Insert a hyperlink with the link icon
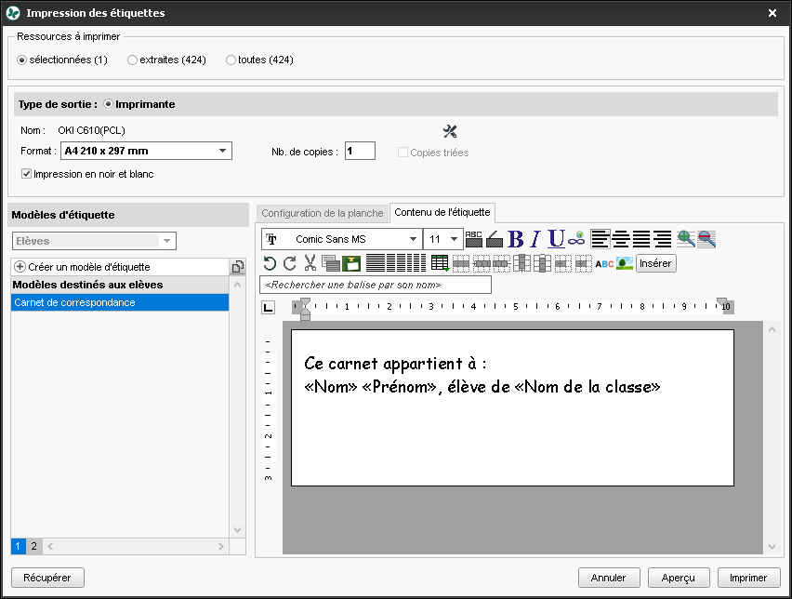This screenshot has height=599, width=792. pos(576,239)
